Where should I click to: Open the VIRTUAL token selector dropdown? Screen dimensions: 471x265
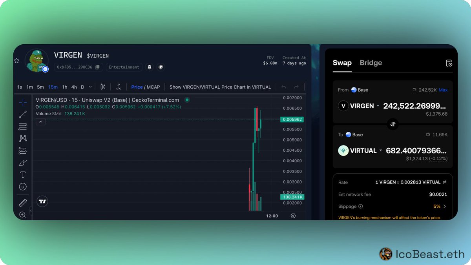pyautogui.click(x=360, y=151)
